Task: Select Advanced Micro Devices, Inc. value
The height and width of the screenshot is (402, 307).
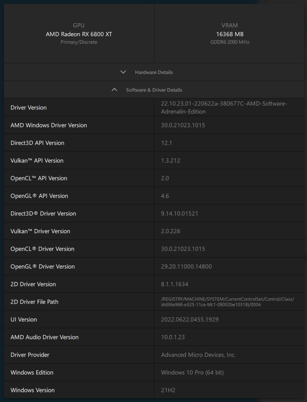Action: click(198, 355)
